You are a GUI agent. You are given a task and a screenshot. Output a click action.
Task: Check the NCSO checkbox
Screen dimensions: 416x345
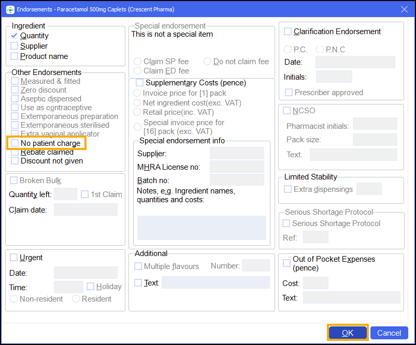pyautogui.click(x=286, y=111)
